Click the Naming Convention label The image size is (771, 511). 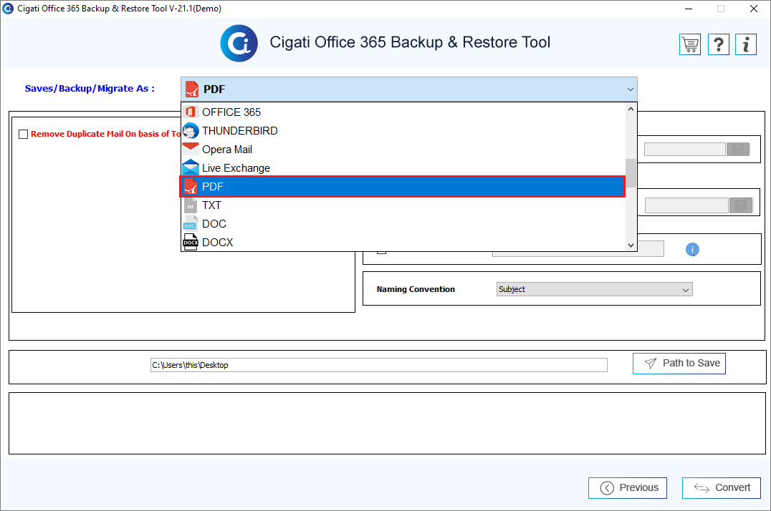pos(416,289)
